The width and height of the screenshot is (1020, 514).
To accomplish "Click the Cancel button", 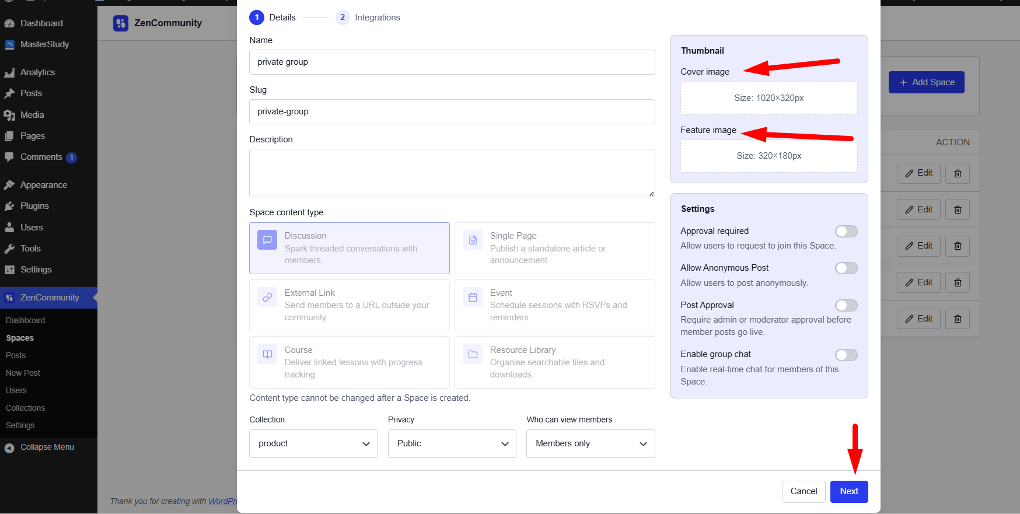I will [x=804, y=491].
